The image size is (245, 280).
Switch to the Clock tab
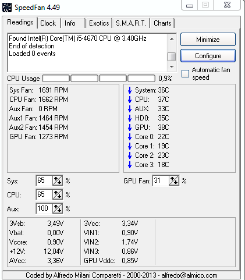pos(48,23)
